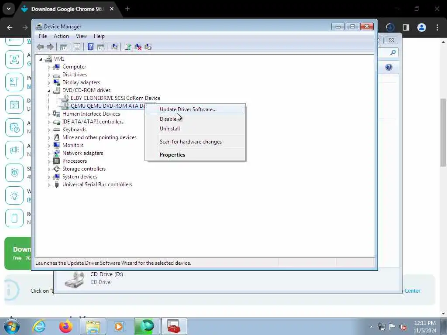Open the Chrome downloads icon
This screenshot has height=335, width=447.
pos(390,27)
